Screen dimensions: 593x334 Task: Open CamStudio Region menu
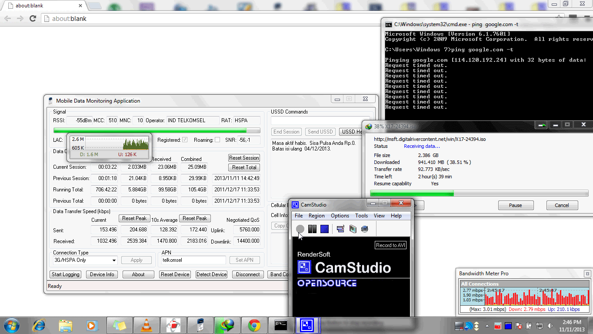point(316,216)
